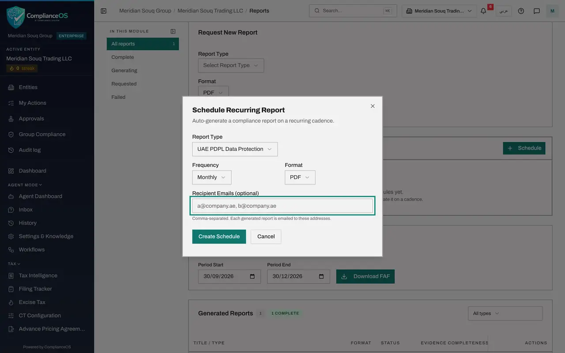Switch language to Arabic

click(x=503, y=11)
